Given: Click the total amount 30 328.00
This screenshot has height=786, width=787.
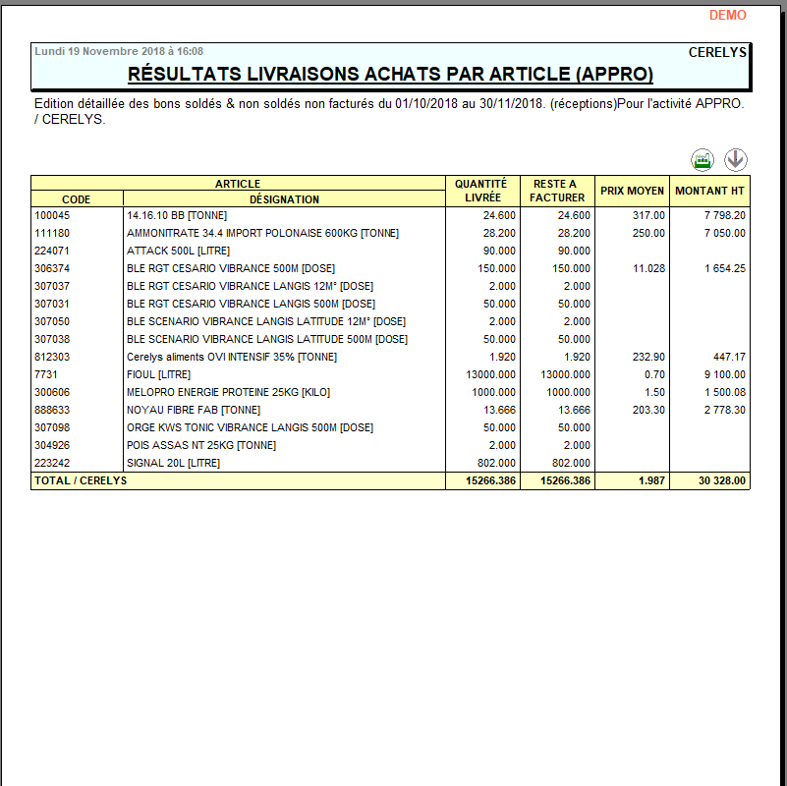Looking at the screenshot, I should pos(721,480).
